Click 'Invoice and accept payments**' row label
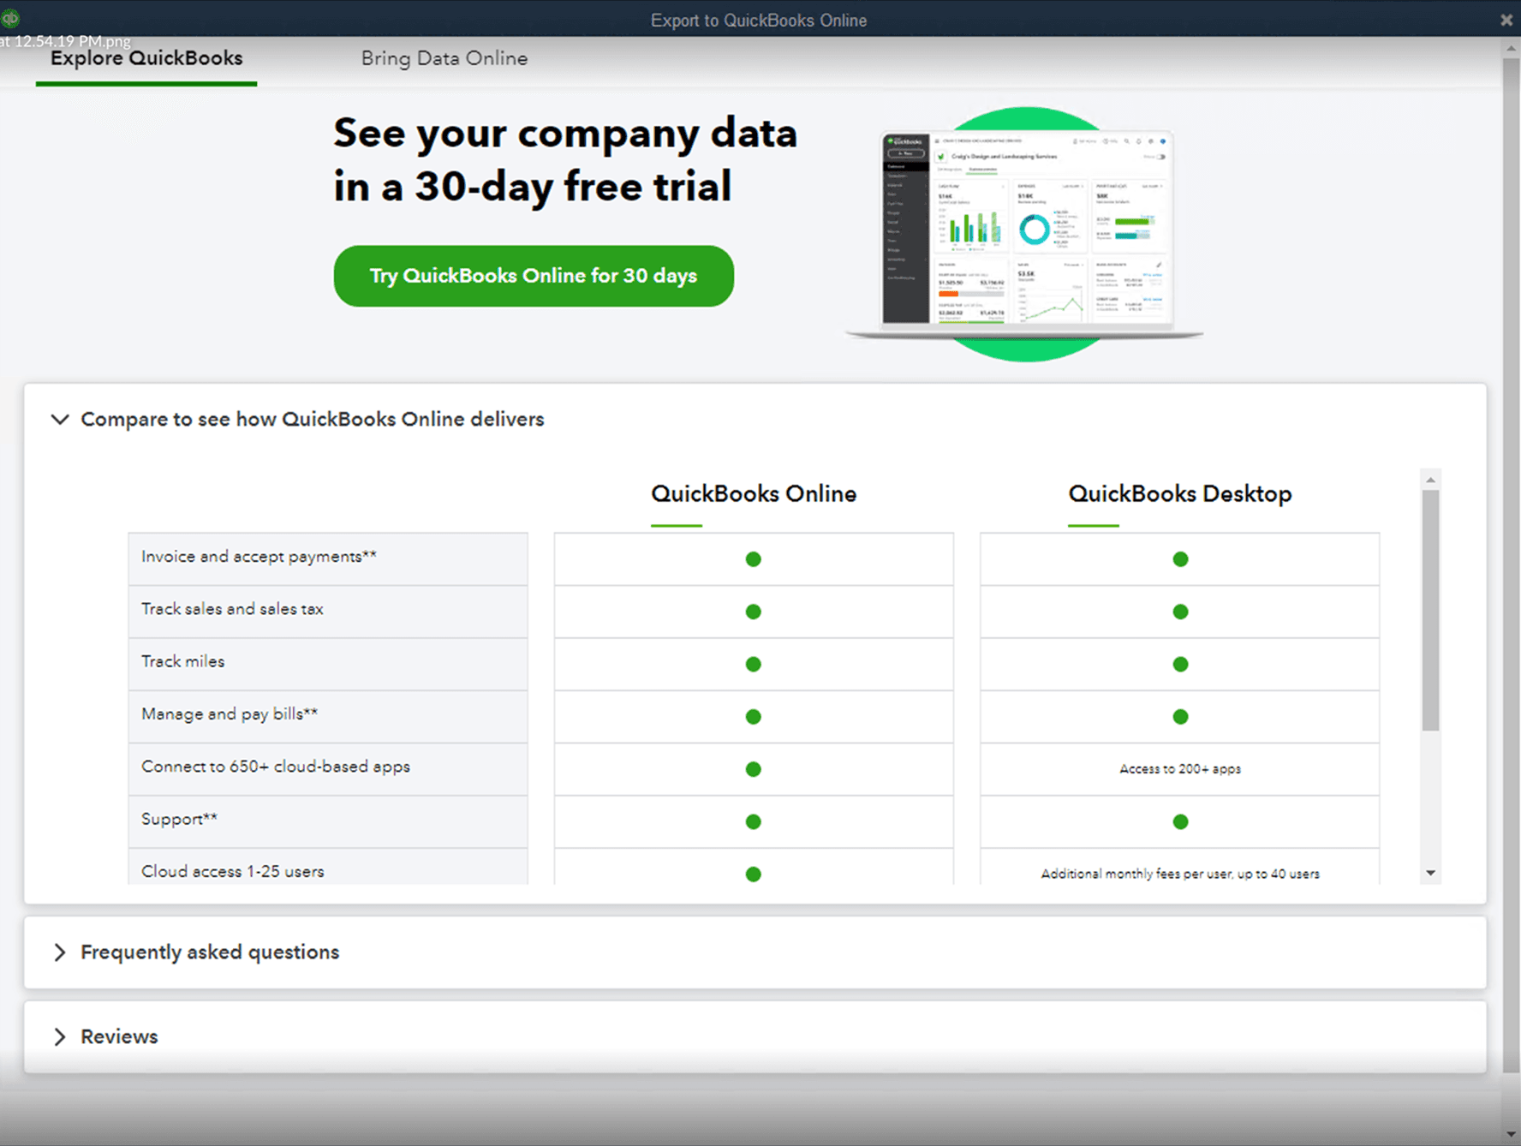This screenshot has width=1521, height=1146. pos(259,557)
